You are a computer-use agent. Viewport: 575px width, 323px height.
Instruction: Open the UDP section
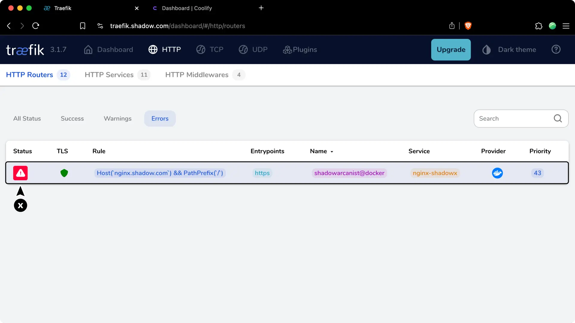253,50
